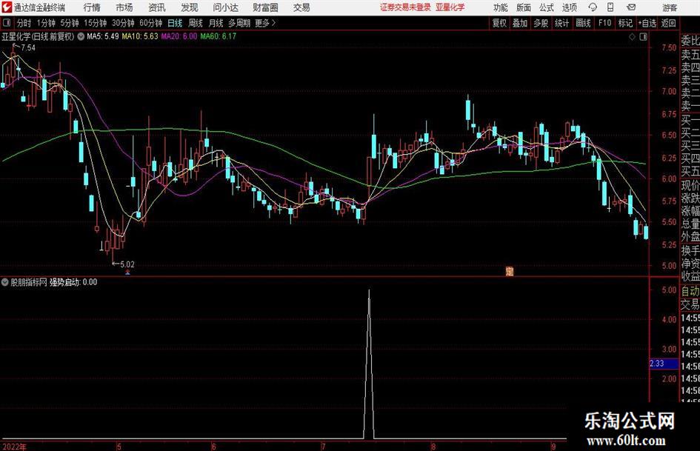Viewport: 700px width, 451px height.
Task: Switch to the 分时 chart tab
Action: pos(24,23)
